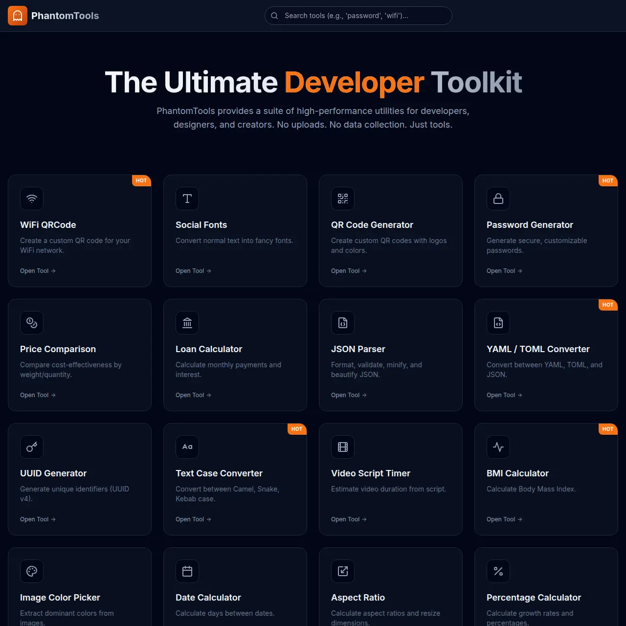Image resolution: width=626 pixels, height=626 pixels.
Task: Click the UUID Generator key icon
Action: (x=32, y=447)
